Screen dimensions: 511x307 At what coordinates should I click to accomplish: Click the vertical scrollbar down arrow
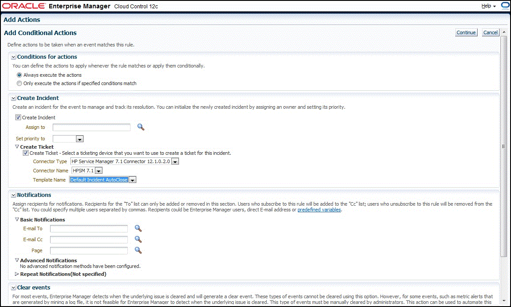coord(504,301)
